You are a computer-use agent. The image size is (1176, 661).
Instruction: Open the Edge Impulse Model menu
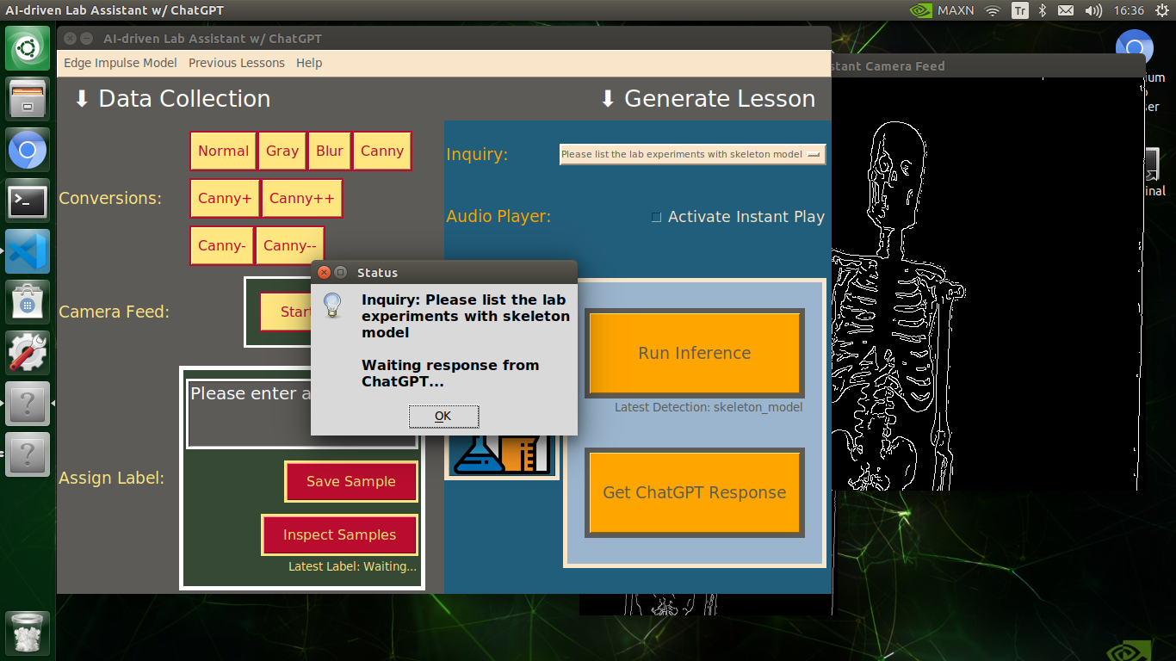pos(121,63)
